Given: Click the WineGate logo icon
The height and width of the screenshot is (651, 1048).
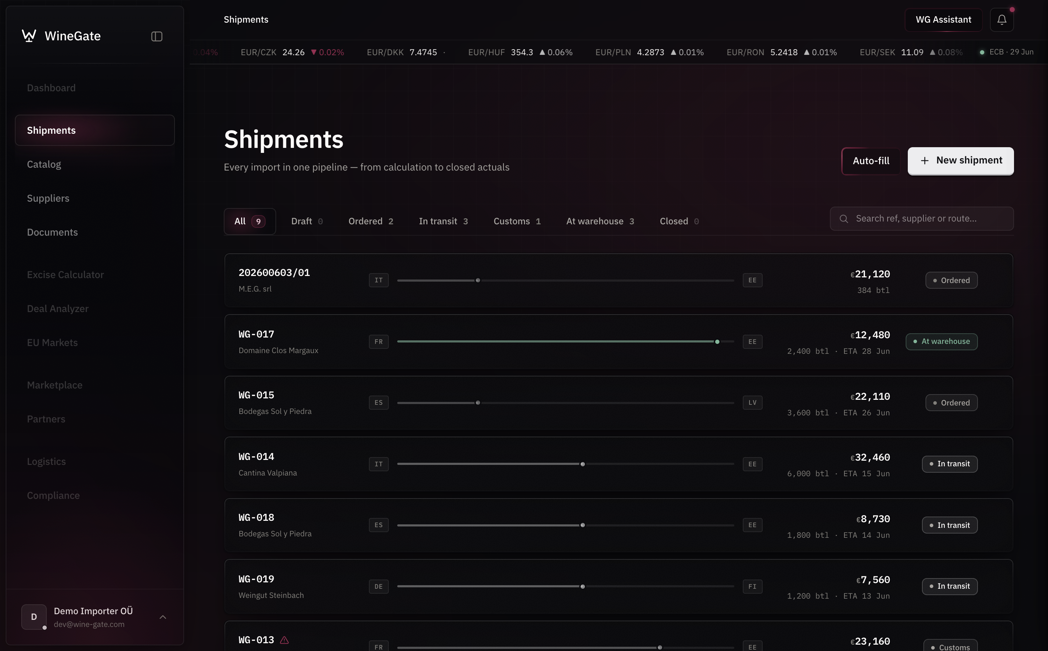Looking at the screenshot, I should pos(29,36).
